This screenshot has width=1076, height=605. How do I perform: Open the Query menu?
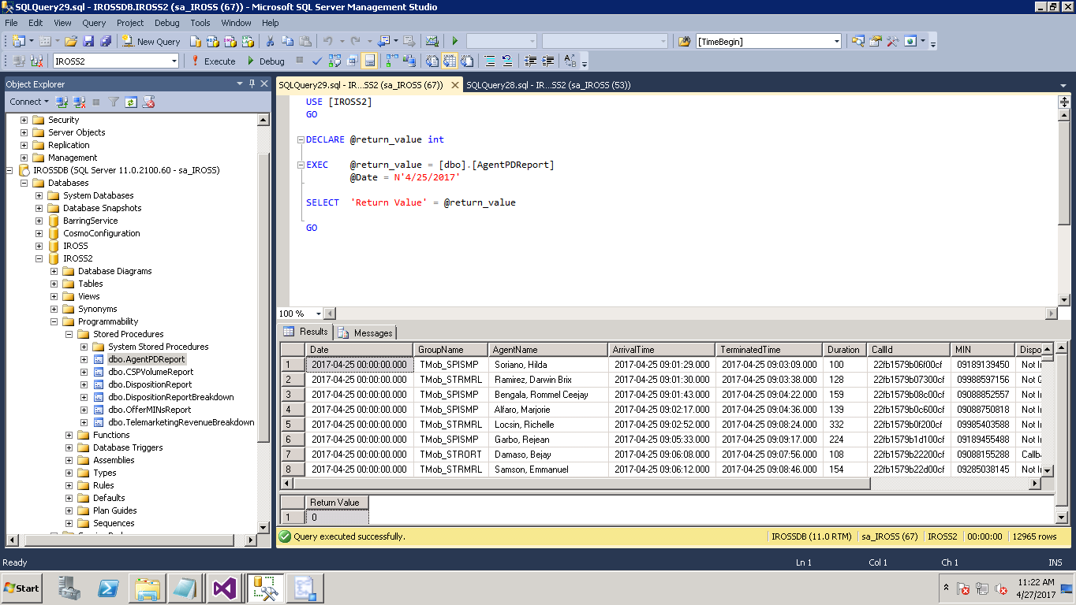[x=94, y=23]
